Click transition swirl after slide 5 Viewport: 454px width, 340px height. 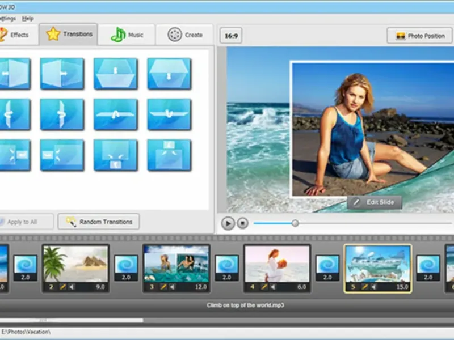point(428,264)
